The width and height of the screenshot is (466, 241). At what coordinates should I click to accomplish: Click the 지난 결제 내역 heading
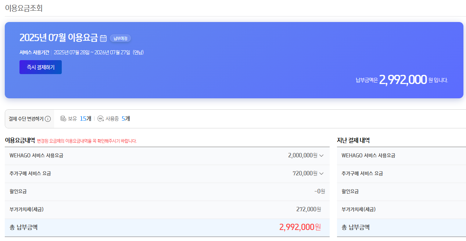click(353, 140)
